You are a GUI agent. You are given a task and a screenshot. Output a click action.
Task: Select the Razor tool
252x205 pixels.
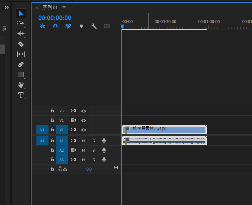pyautogui.click(x=21, y=44)
